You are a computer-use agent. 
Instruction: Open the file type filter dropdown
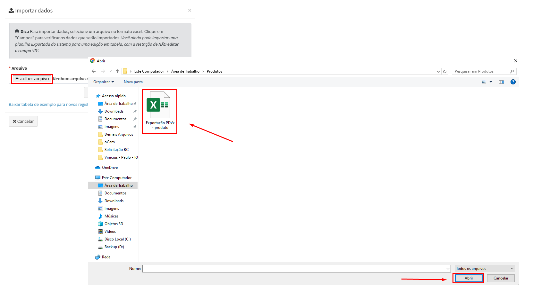485,269
